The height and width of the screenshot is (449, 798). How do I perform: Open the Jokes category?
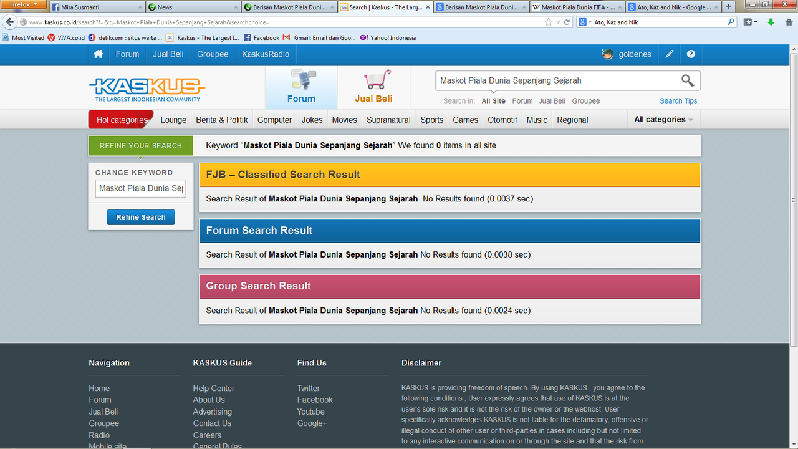tap(312, 120)
